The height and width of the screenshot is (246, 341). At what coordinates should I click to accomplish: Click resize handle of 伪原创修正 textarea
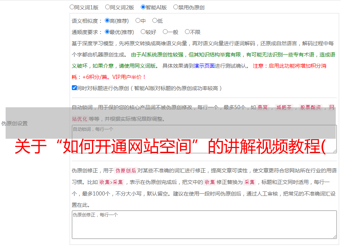[x=335, y=237]
